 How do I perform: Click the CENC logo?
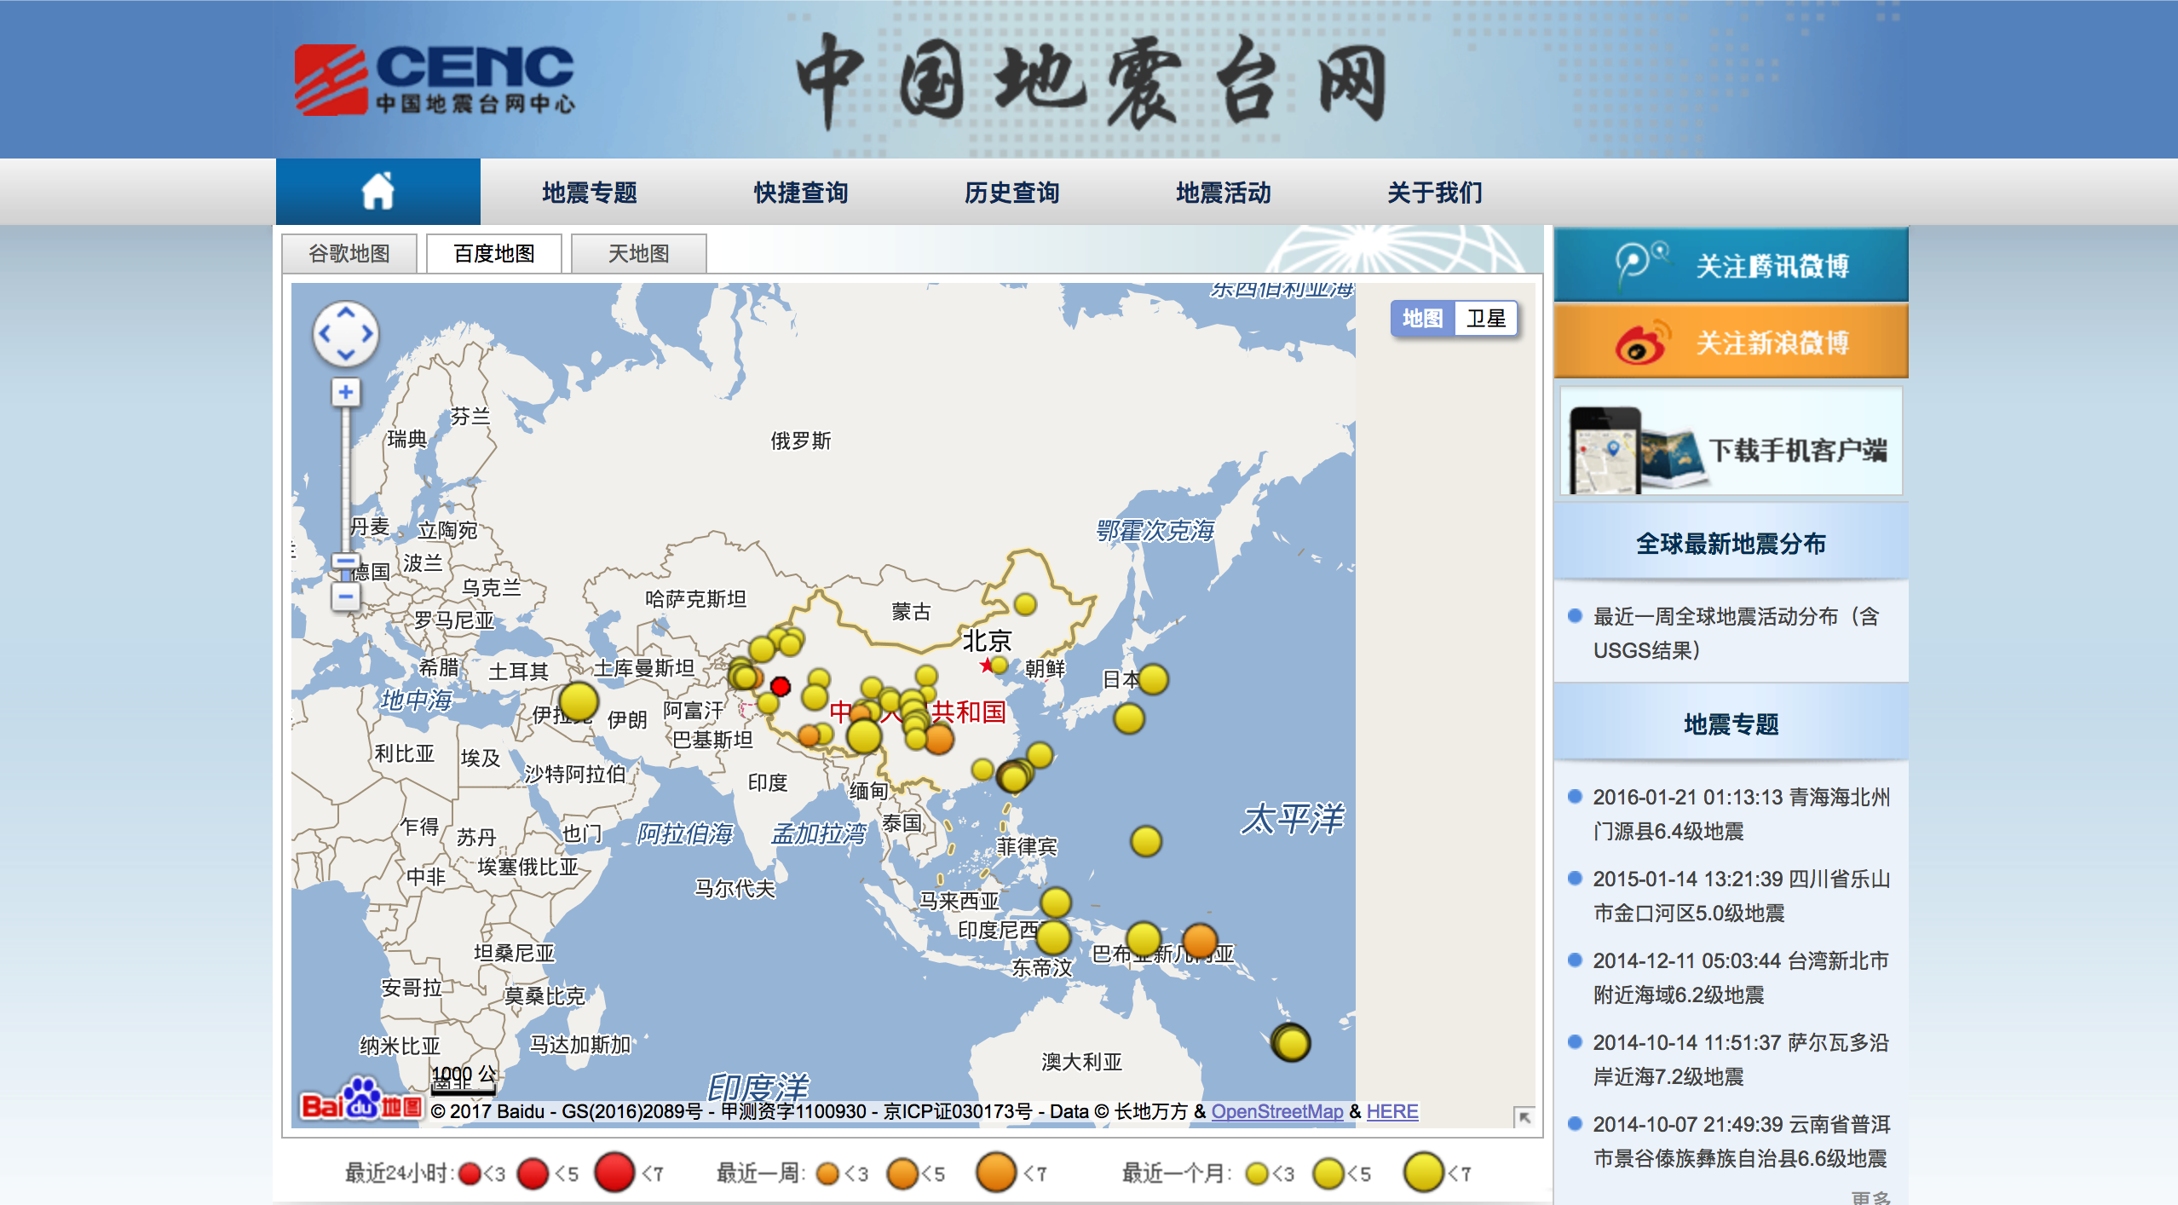pos(435,78)
